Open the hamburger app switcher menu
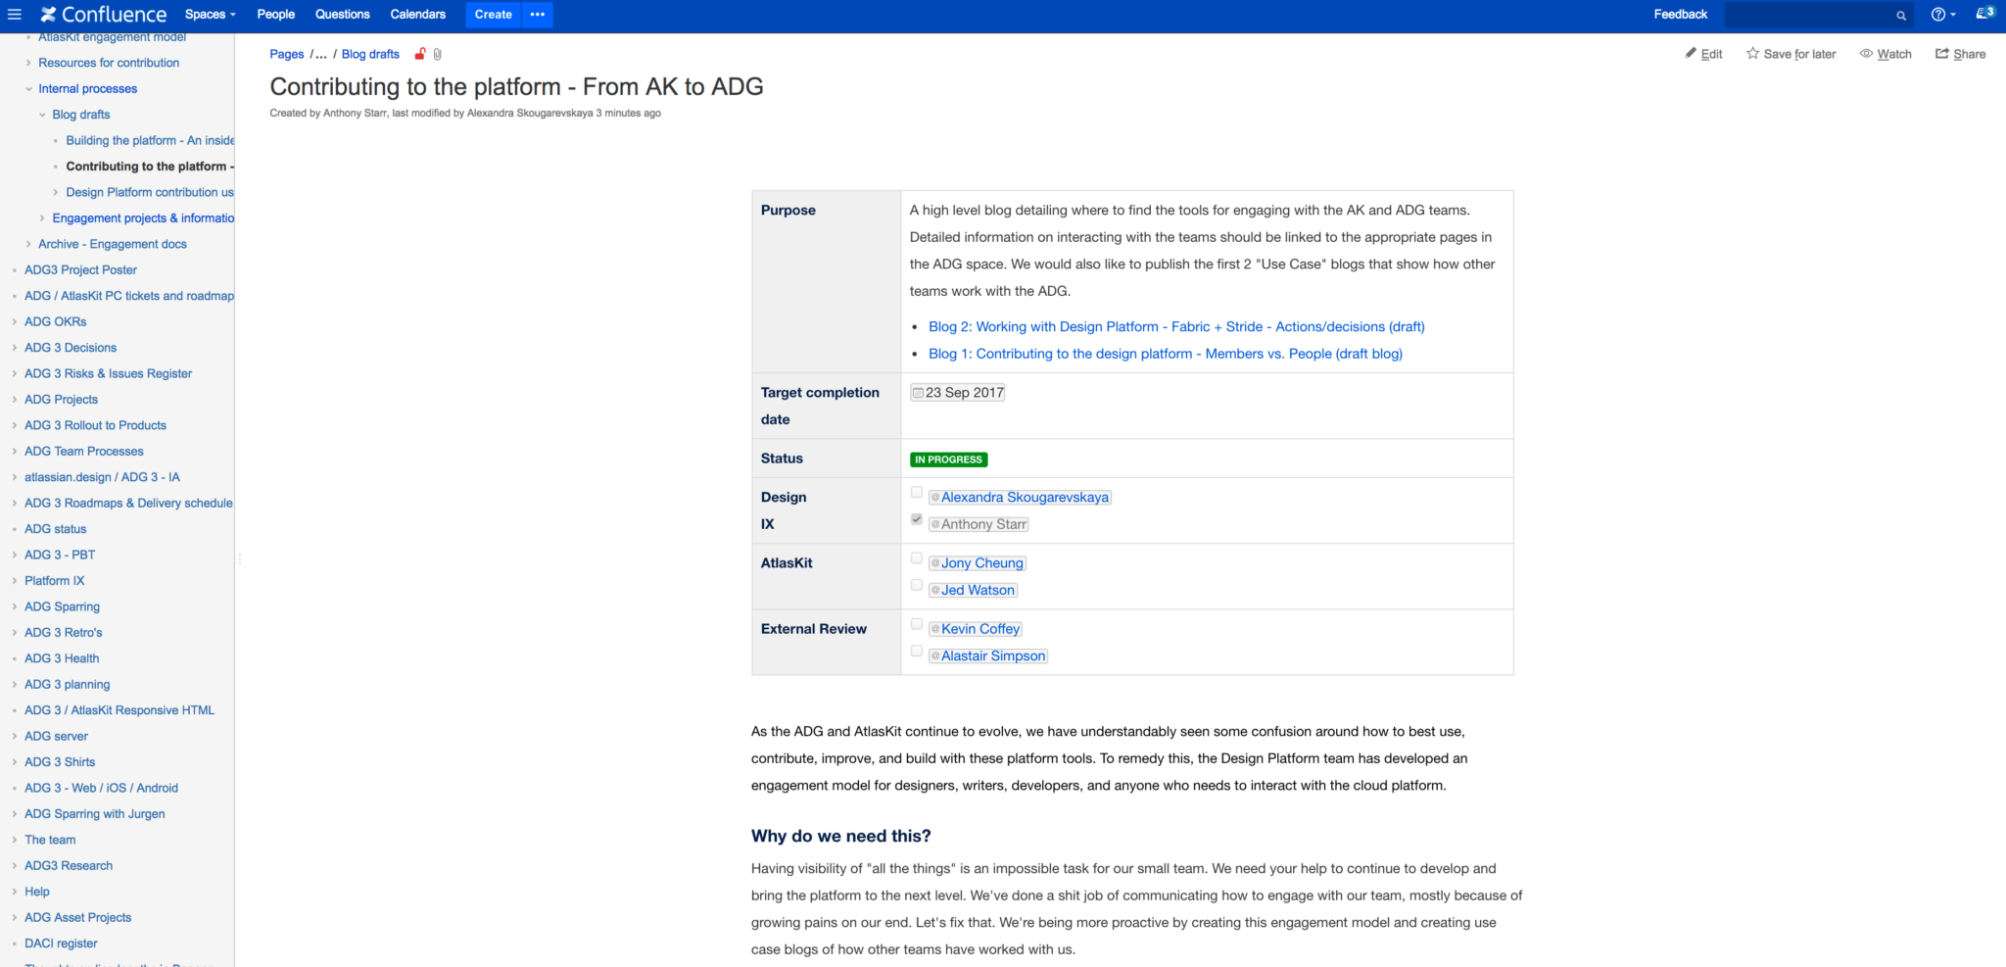 coord(15,15)
